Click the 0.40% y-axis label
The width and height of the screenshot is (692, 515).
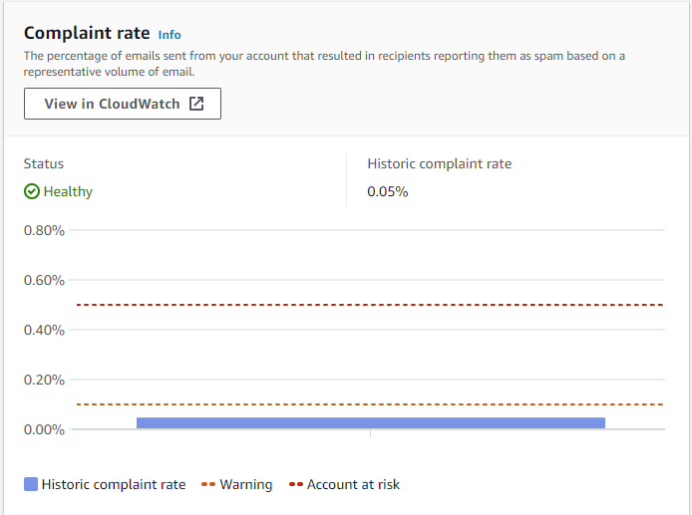pyautogui.click(x=44, y=330)
